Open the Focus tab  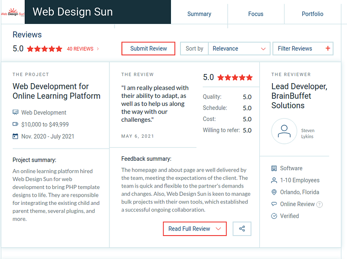[x=255, y=14]
